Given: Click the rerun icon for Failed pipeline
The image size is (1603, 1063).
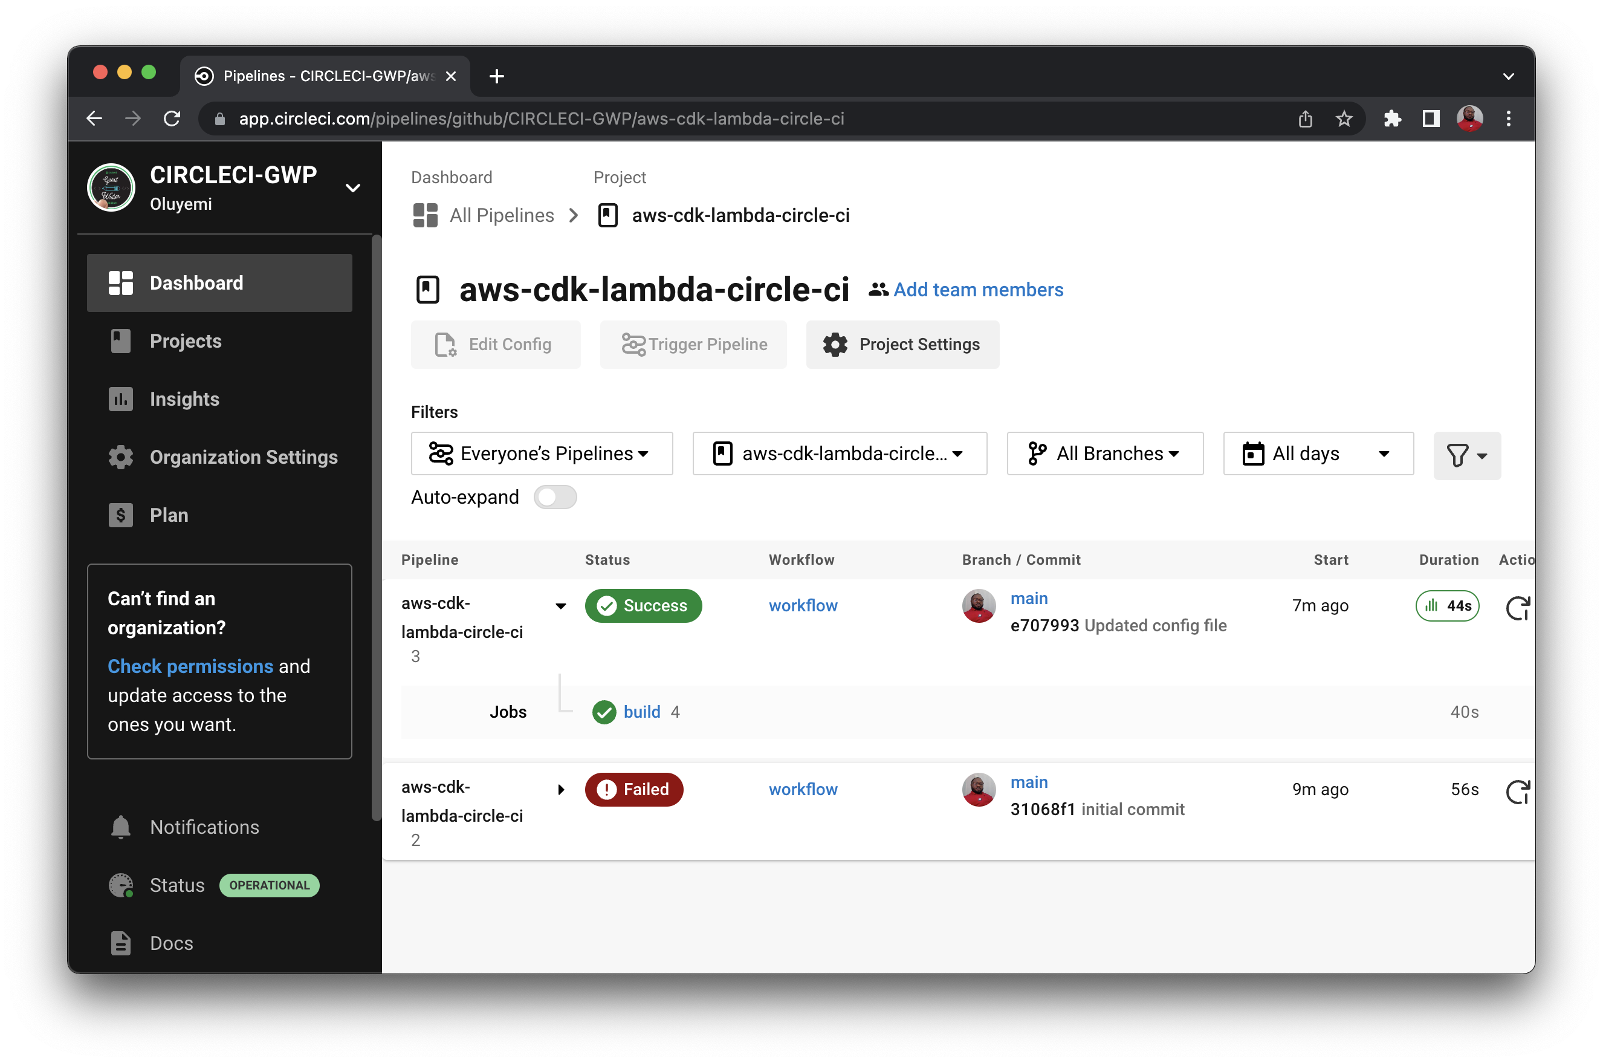Looking at the screenshot, I should [x=1518, y=791].
